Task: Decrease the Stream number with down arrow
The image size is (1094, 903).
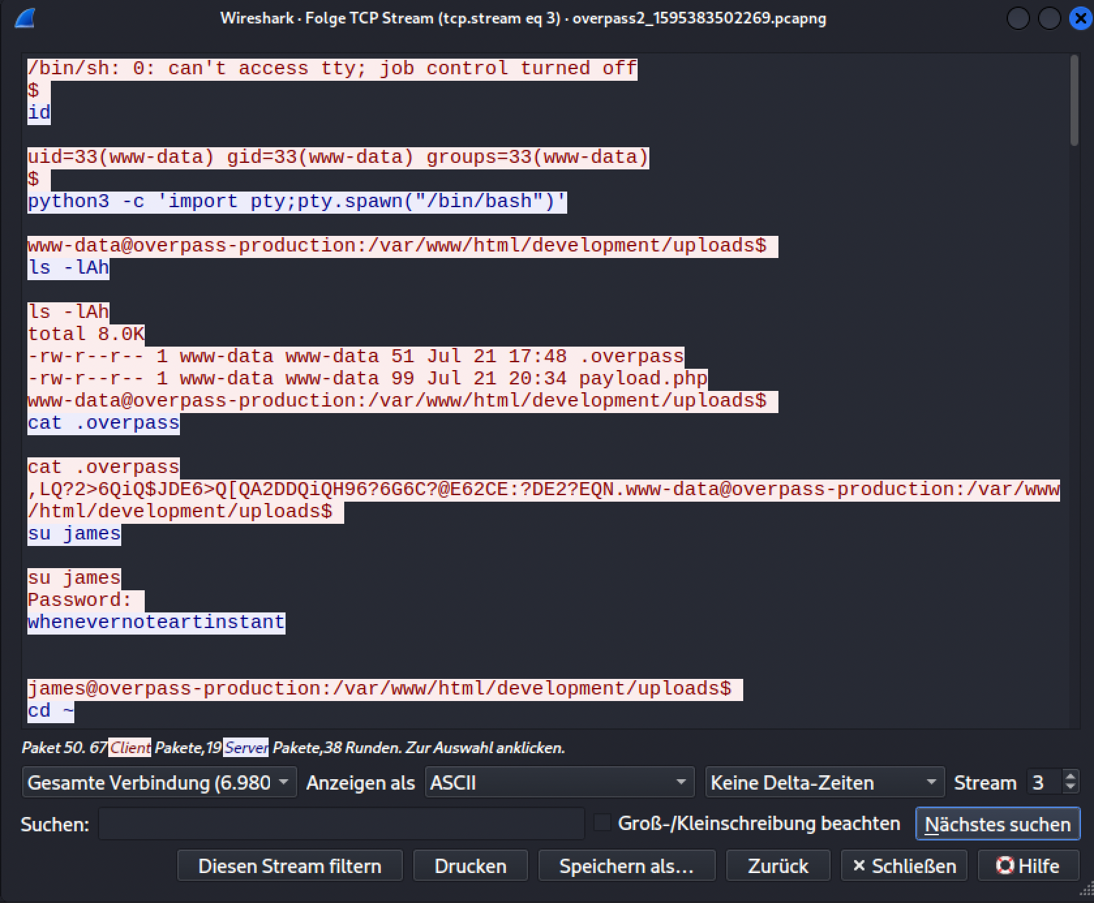Action: (1070, 788)
